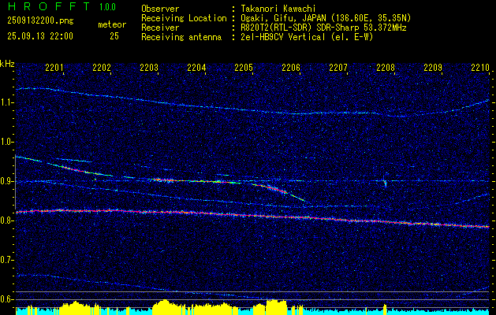Click the 0.8 frequency axis label
The image size is (496, 315).
6,220
